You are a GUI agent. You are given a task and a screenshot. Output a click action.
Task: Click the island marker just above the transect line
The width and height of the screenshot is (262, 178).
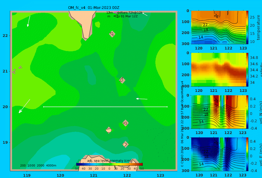coord(122,80)
